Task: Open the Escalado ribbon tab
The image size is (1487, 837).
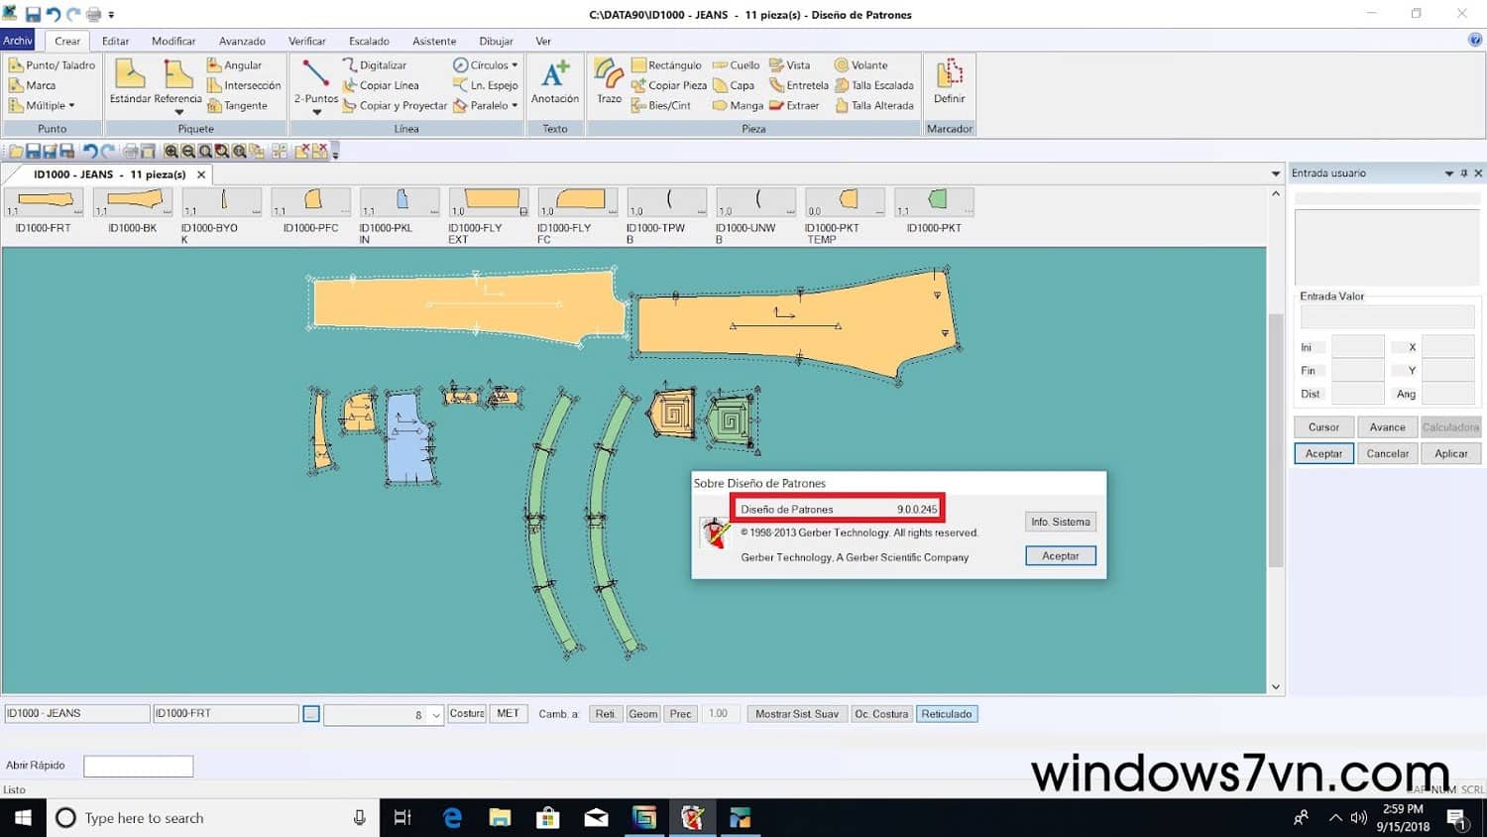Action: 369,41
